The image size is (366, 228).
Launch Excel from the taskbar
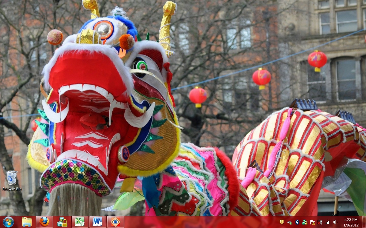point(80,222)
